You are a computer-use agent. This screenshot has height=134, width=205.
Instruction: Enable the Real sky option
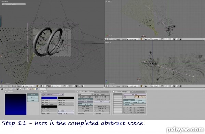pos(33,100)
